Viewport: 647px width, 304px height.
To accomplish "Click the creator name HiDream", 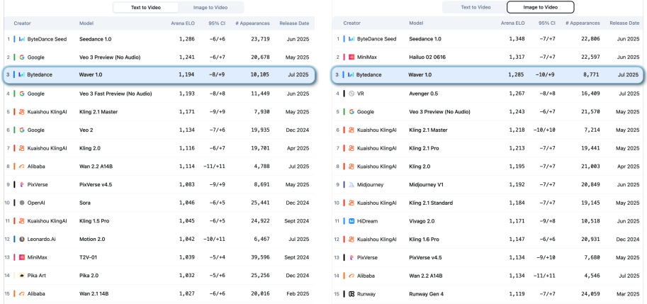I will point(367,221).
